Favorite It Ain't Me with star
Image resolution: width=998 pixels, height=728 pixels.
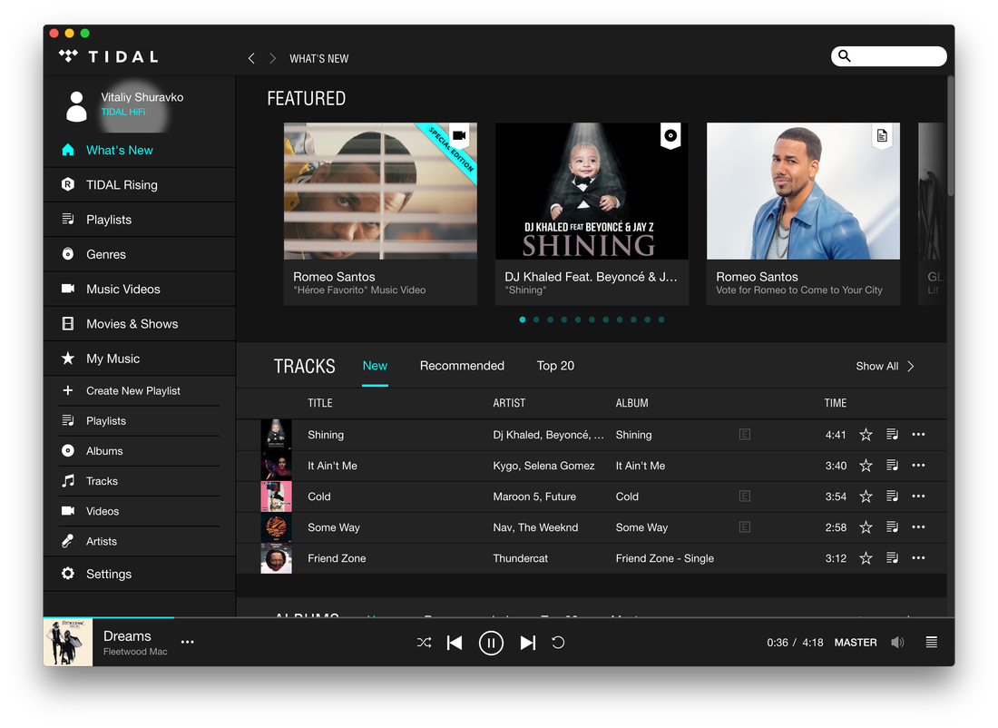(866, 466)
